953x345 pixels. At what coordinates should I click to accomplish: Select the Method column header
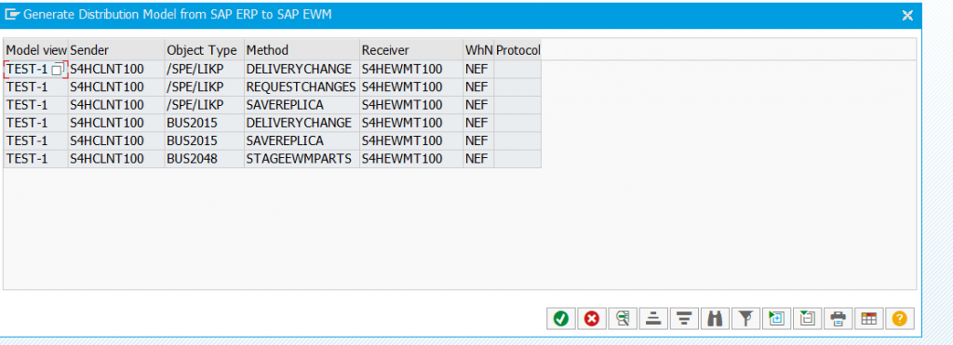(x=302, y=50)
